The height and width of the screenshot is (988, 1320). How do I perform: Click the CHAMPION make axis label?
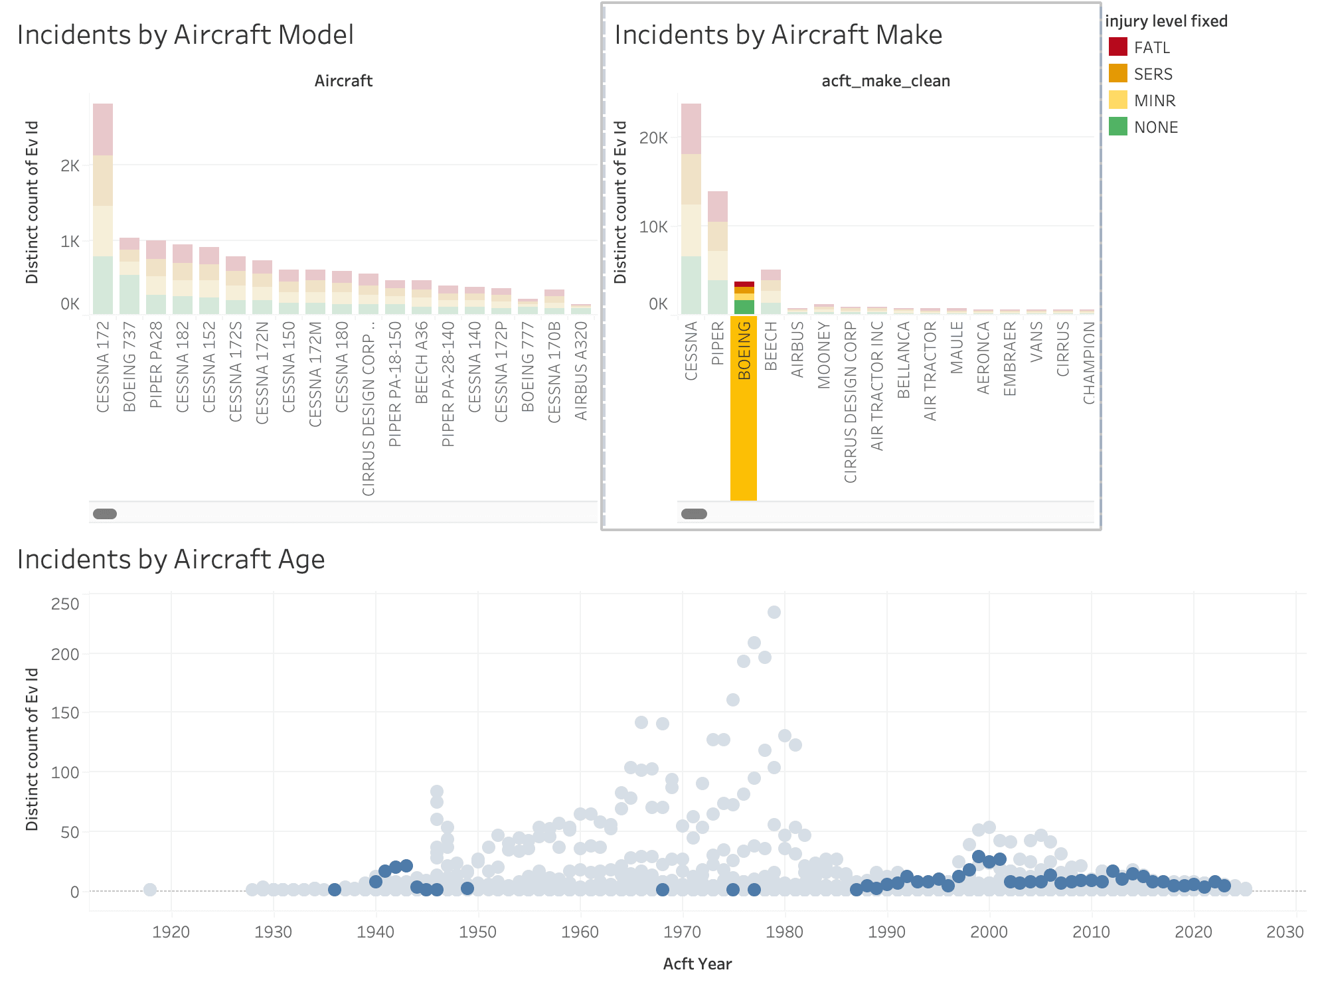[1090, 363]
